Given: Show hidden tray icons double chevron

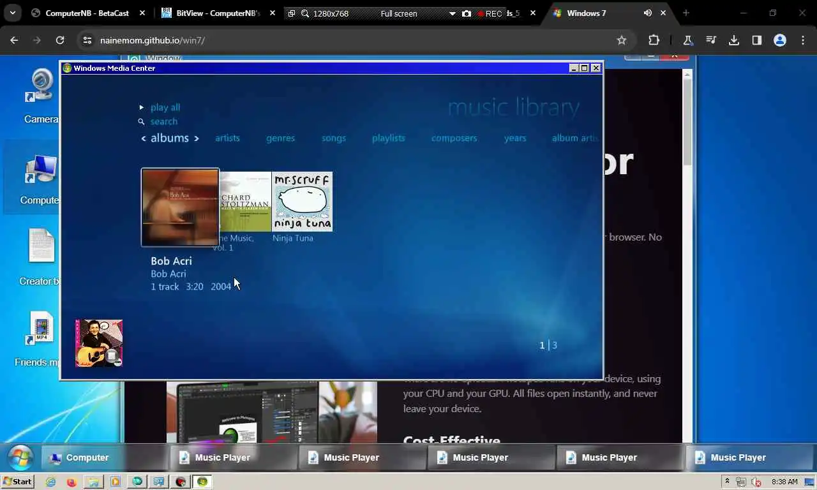Looking at the screenshot, I should (x=726, y=482).
